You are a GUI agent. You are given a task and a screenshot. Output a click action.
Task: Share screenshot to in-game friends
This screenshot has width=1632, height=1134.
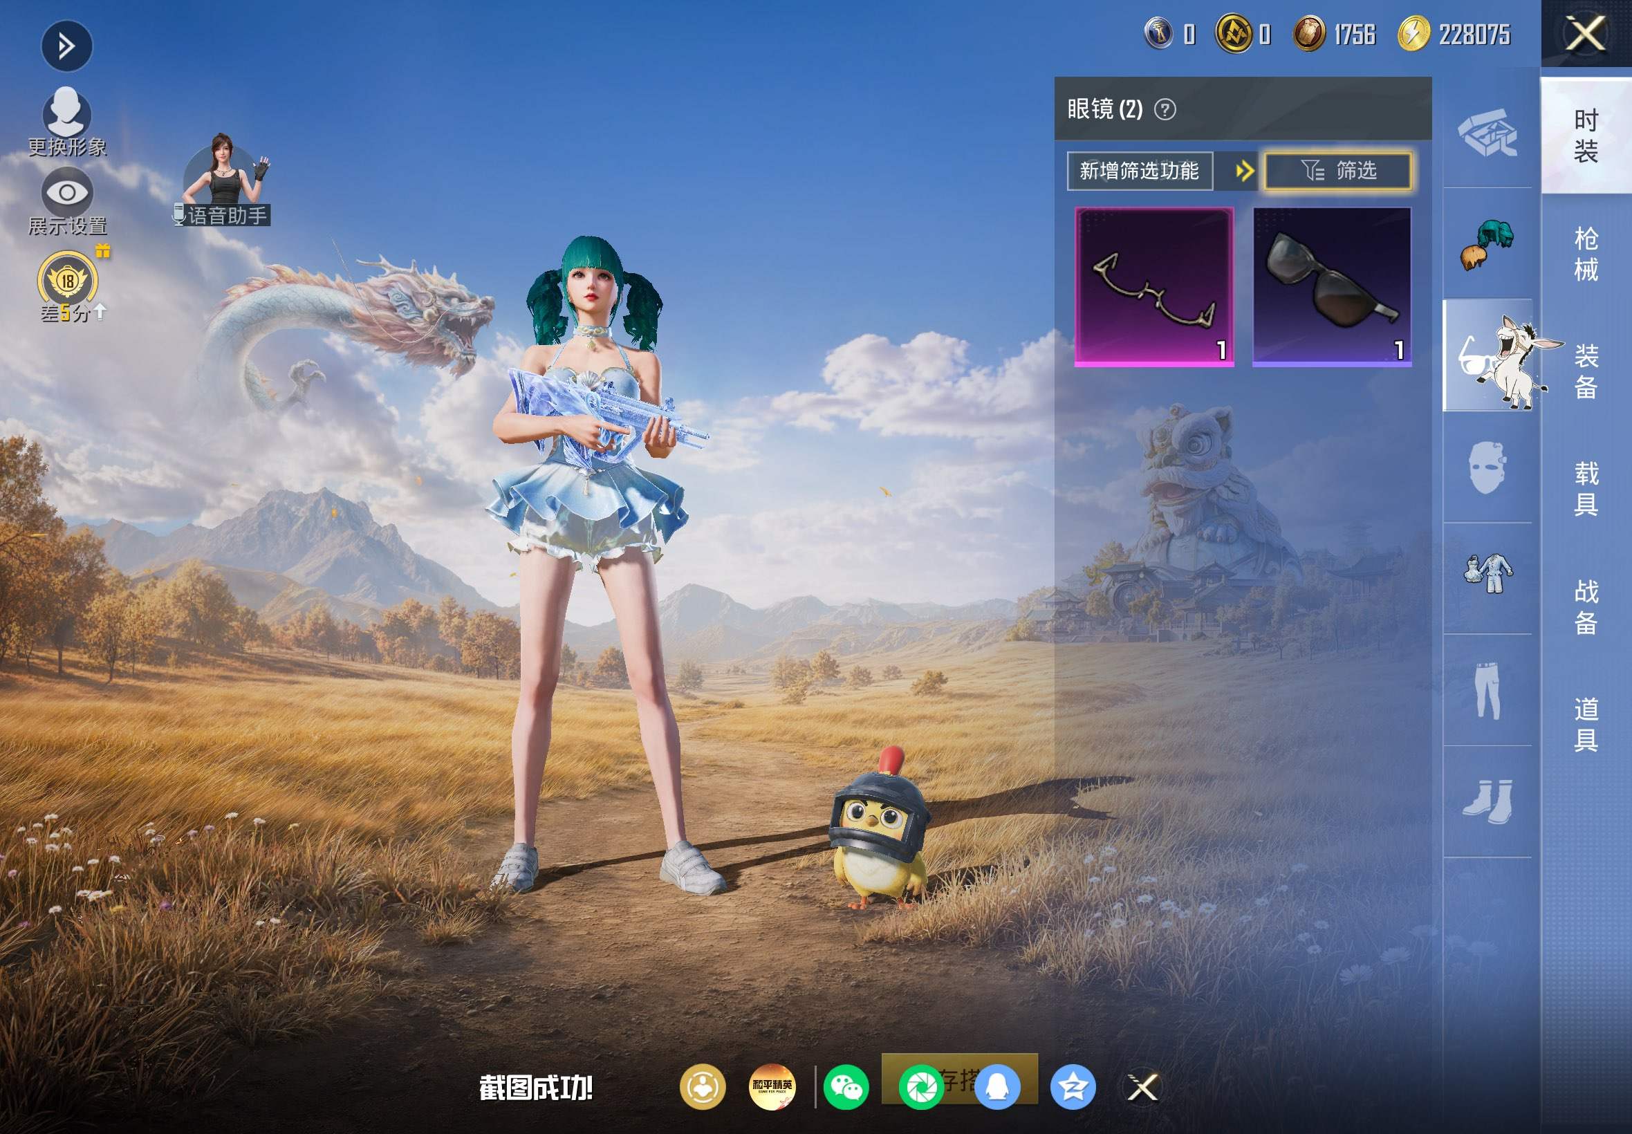(x=703, y=1086)
